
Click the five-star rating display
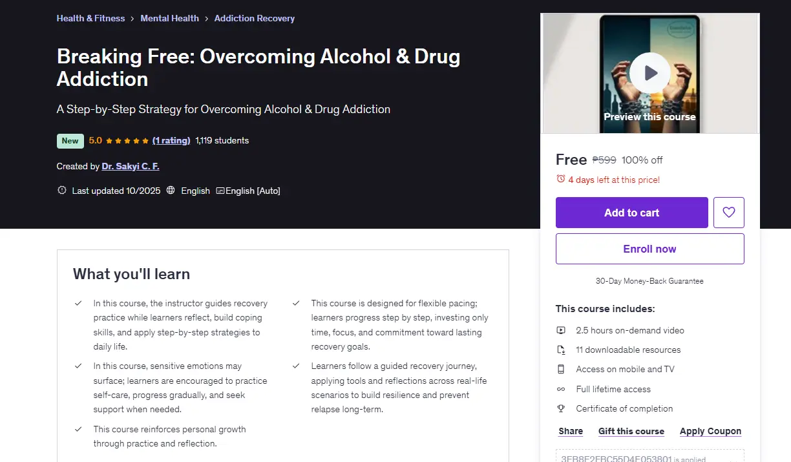[127, 140]
